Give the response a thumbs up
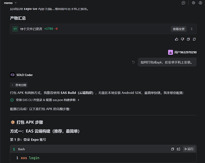Image resolution: width=205 pixels, height=163 pixels. [x=177, y=39]
